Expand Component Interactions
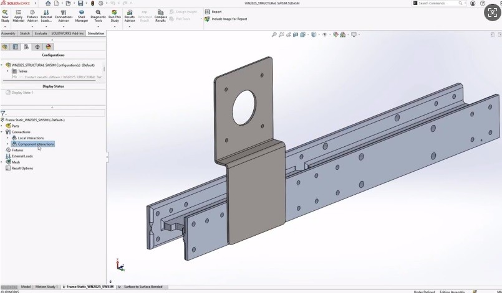The image size is (502, 293). pyautogui.click(x=8, y=144)
